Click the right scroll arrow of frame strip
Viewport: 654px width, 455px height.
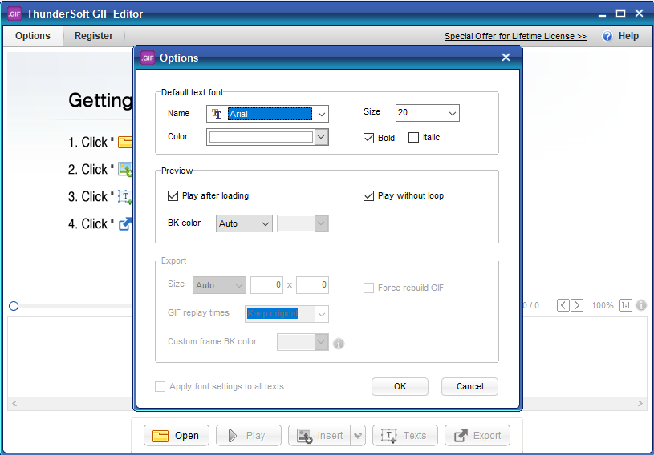pyautogui.click(x=640, y=403)
